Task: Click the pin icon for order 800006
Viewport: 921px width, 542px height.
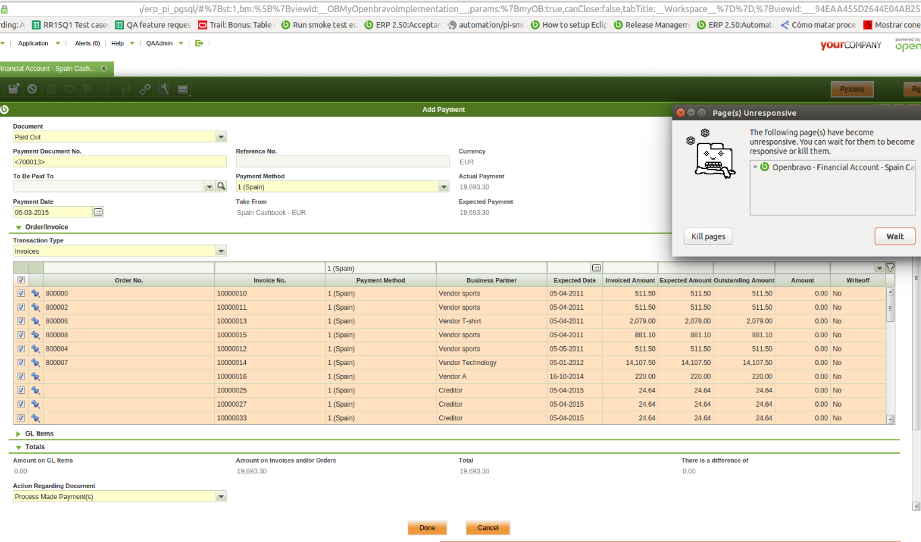Action: (36, 321)
